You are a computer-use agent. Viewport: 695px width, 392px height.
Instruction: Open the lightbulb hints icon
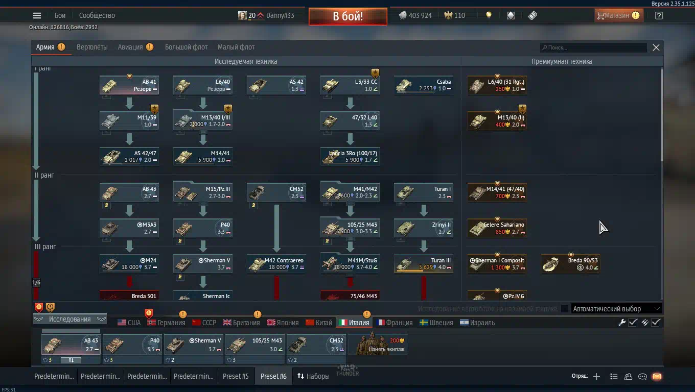coord(489,15)
